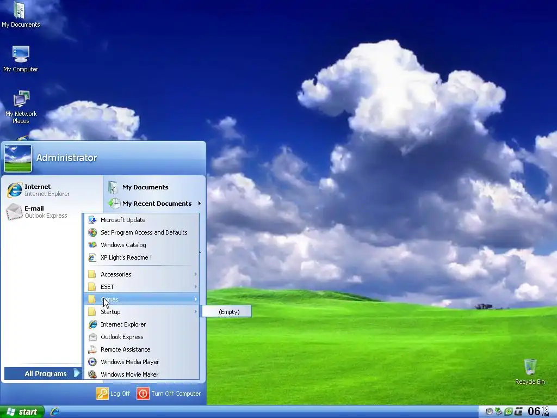
Task: Click the Accessories folder icon
Action: 92,274
